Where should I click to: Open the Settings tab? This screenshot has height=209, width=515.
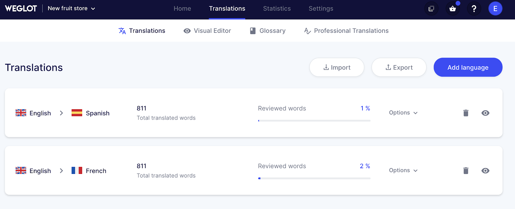(x=321, y=9)
